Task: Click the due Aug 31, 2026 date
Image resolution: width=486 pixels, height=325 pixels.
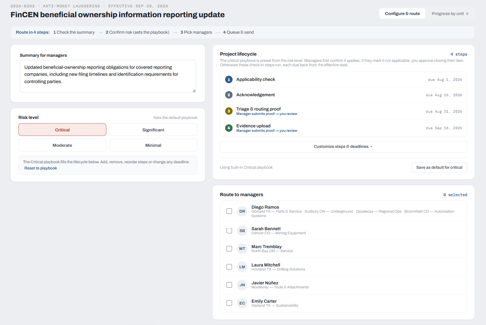Action: point(444,112)
